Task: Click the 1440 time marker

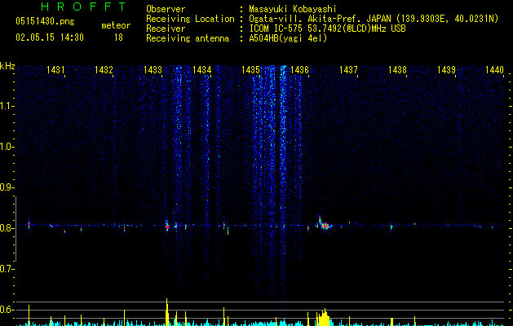Action: [495, 70]
